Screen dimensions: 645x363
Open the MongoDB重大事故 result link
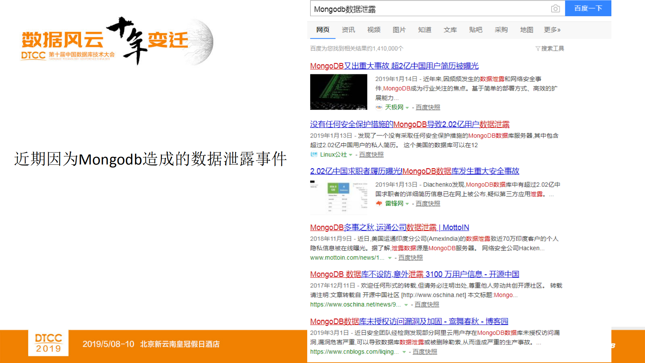tap(394, 66)
